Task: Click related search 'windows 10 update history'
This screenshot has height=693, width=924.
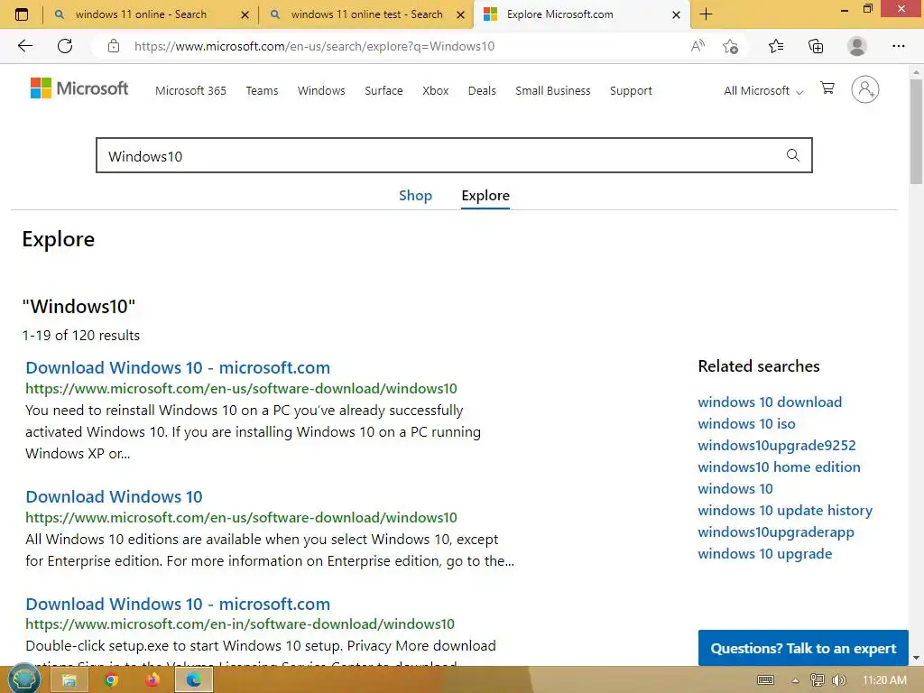Action: [785, 511]
